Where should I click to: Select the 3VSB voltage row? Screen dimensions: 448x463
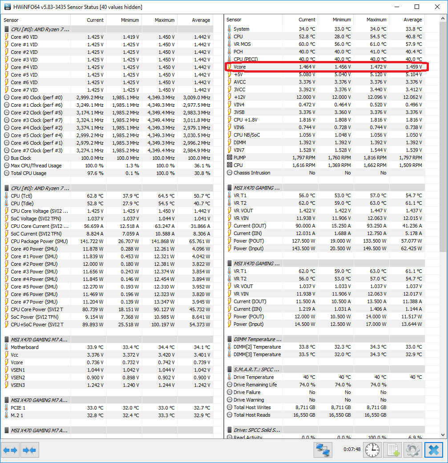pos(325,112)
